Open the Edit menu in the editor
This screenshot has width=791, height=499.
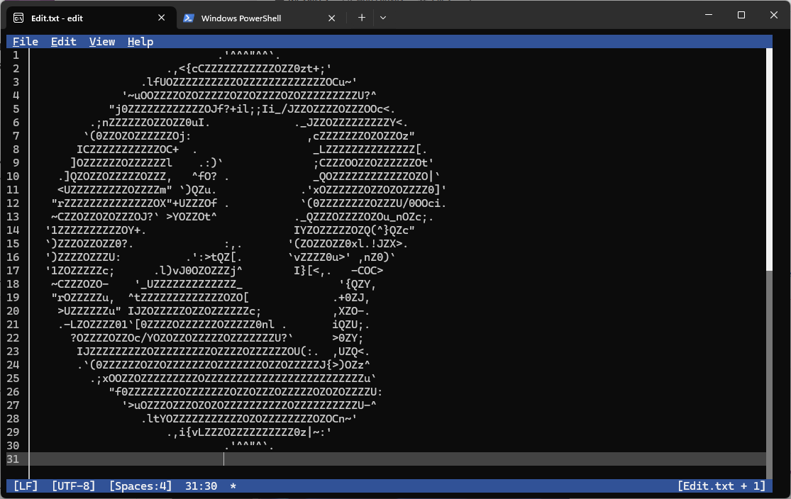[x=63, y=42]
